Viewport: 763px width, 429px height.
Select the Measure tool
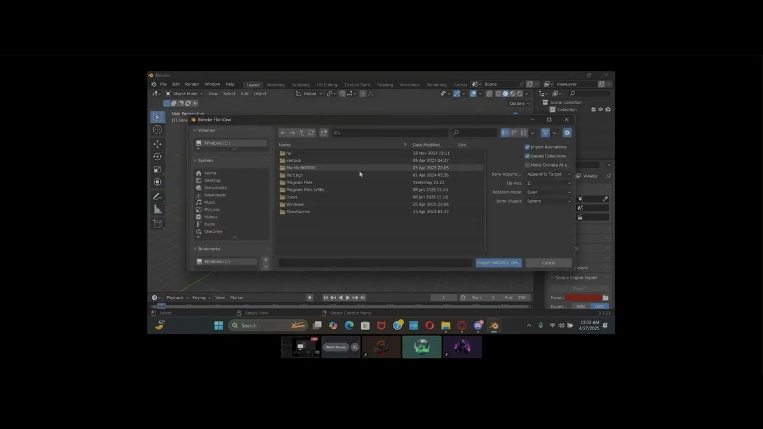(x=157, y=209)
